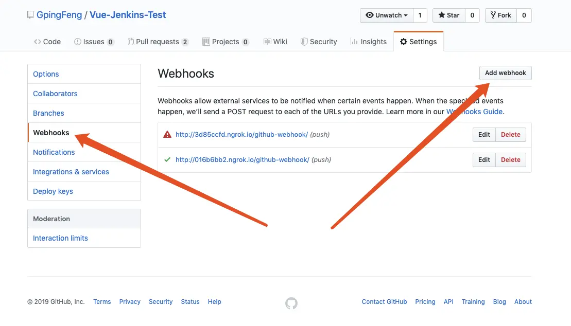Click the Add webhook button
The image size is (571, 326).
point(505,73)
